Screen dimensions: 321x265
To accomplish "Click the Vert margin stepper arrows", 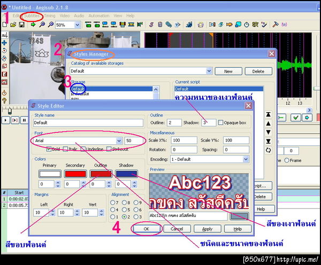I will coord(101,213).
